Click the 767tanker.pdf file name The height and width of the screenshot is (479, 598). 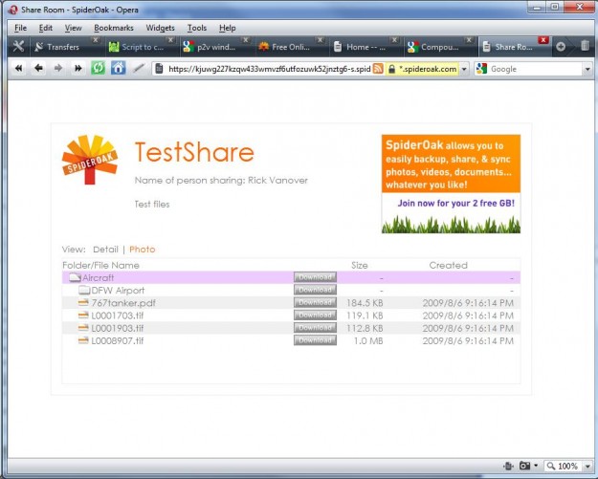123,303
